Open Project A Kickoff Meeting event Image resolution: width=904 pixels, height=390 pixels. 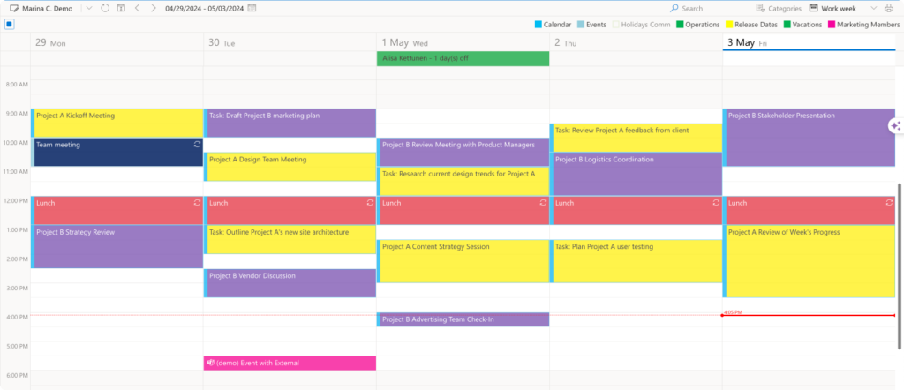pyautogui.click(x=117, y=122)
